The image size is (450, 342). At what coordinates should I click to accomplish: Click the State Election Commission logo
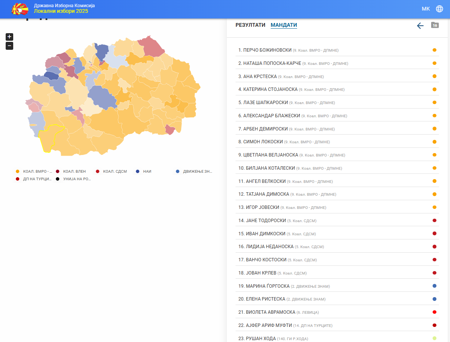[20, 9]
